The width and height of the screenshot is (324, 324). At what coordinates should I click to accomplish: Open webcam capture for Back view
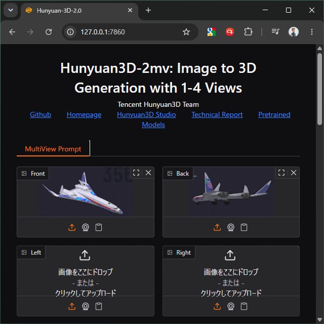(x=231, y=227)
